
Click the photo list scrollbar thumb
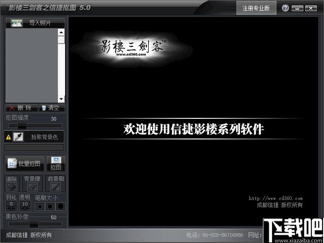click(61, 40)
